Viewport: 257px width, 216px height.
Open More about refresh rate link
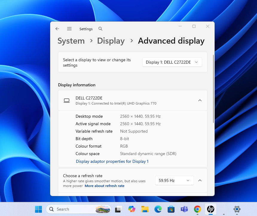coord(105,186)
